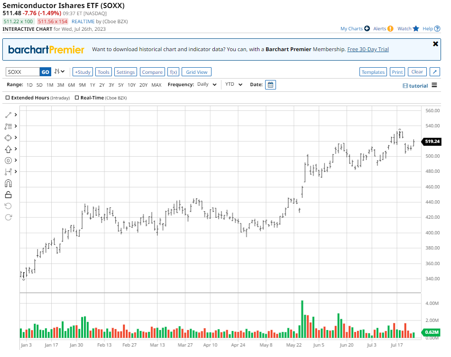Select the 6M range option

[71, 85]
